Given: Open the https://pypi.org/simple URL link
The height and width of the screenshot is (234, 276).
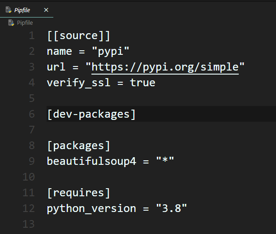Looking at the screenshot, I should tap(165, 67).
